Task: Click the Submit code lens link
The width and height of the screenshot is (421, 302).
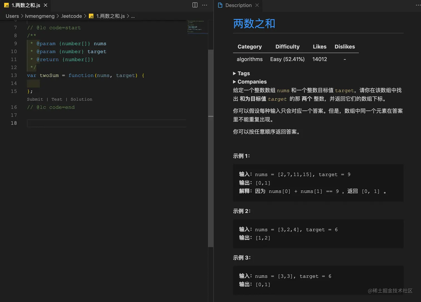Action: tap(35, 99)
